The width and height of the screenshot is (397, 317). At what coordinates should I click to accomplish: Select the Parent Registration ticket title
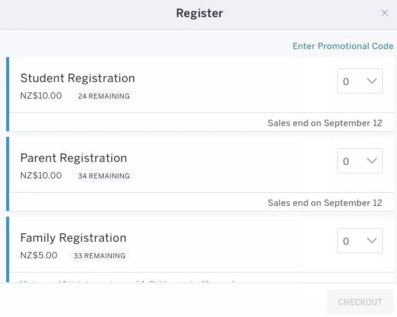coord(74,158)
